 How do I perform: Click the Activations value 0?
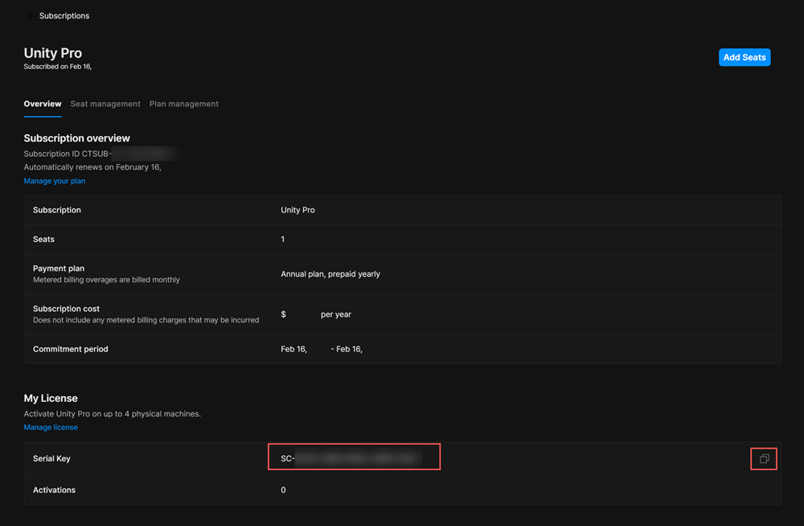(283, 490)
